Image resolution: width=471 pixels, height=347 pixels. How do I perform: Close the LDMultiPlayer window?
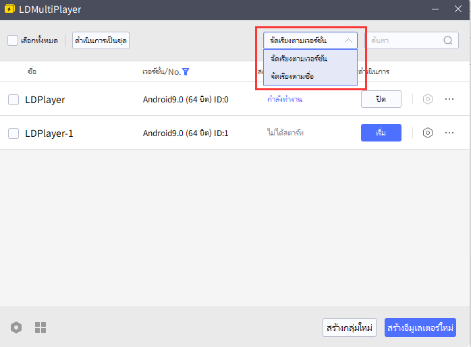click(x=458, y=9)
